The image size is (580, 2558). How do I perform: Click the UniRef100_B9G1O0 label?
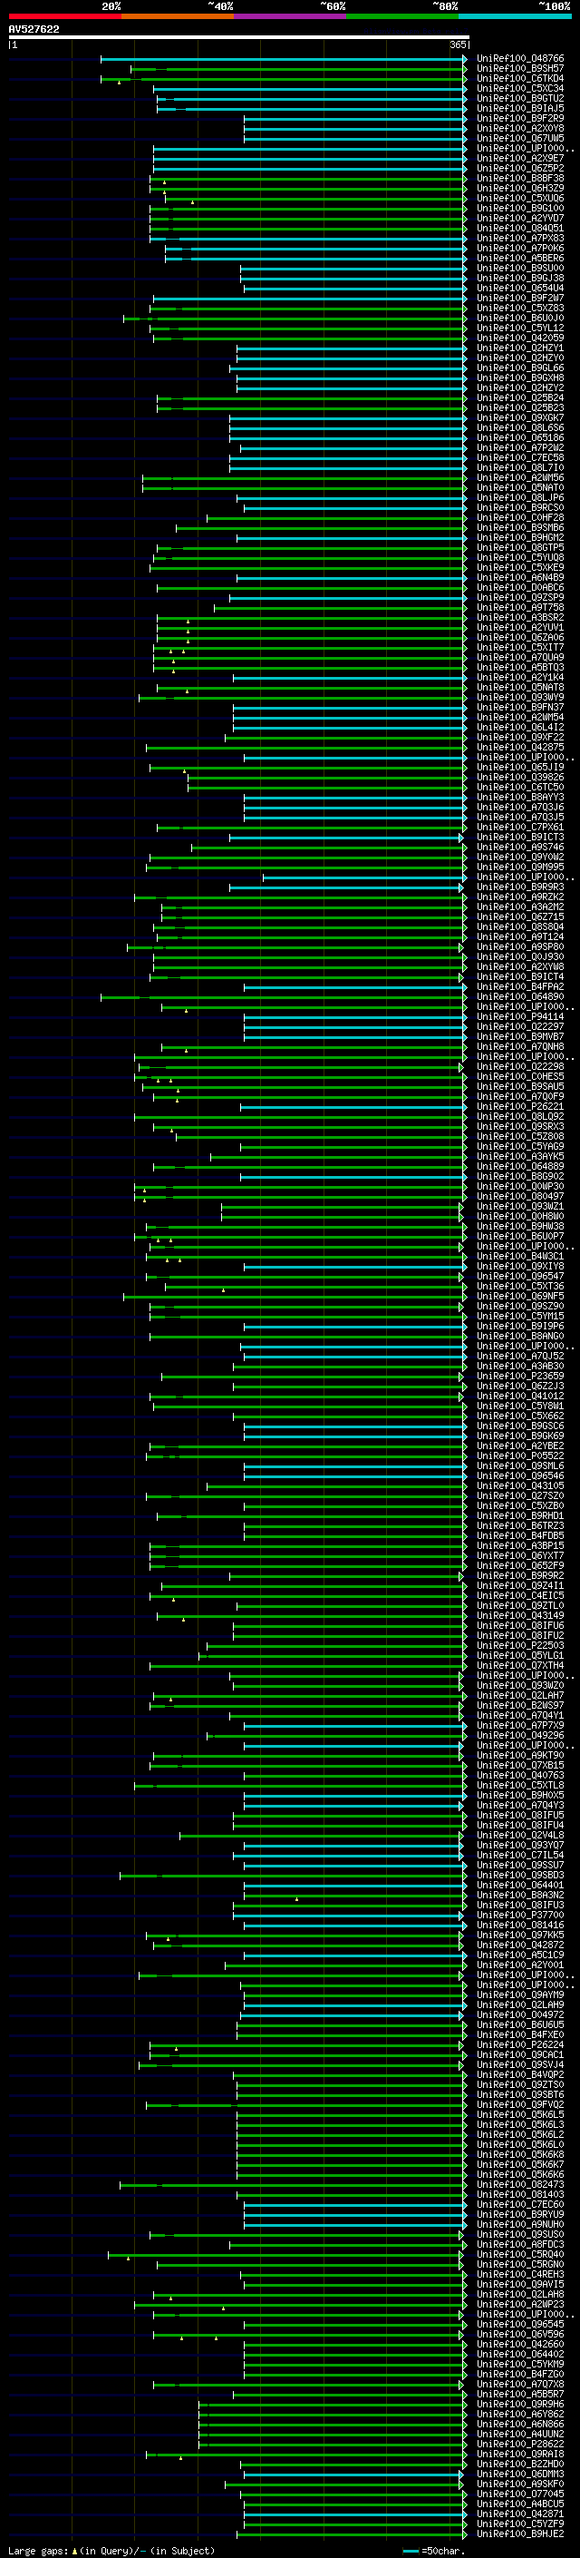tap(519, 209)
